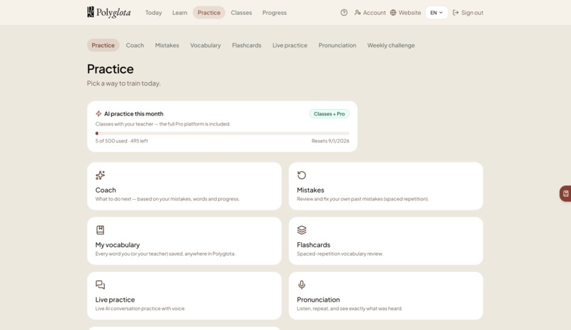Click 'Live AI conversation practice with voice.' description
571x330 pixels.
coord(140,309)
